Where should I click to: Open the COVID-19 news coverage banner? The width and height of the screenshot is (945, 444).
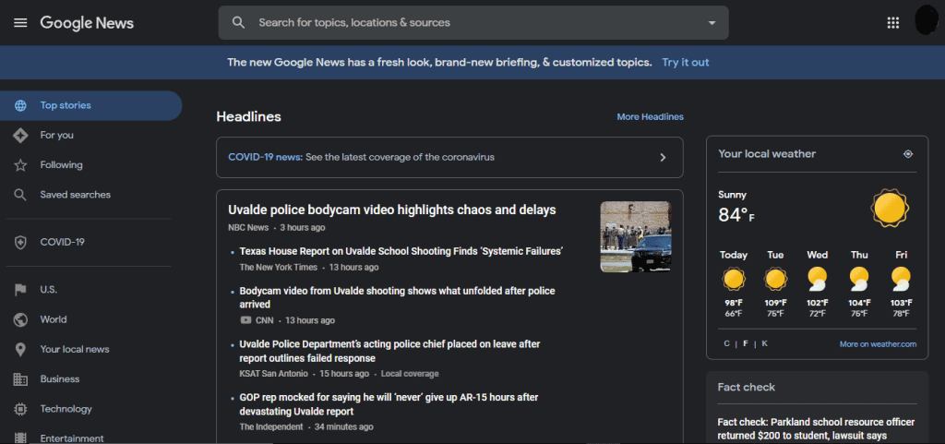(449, 157)
